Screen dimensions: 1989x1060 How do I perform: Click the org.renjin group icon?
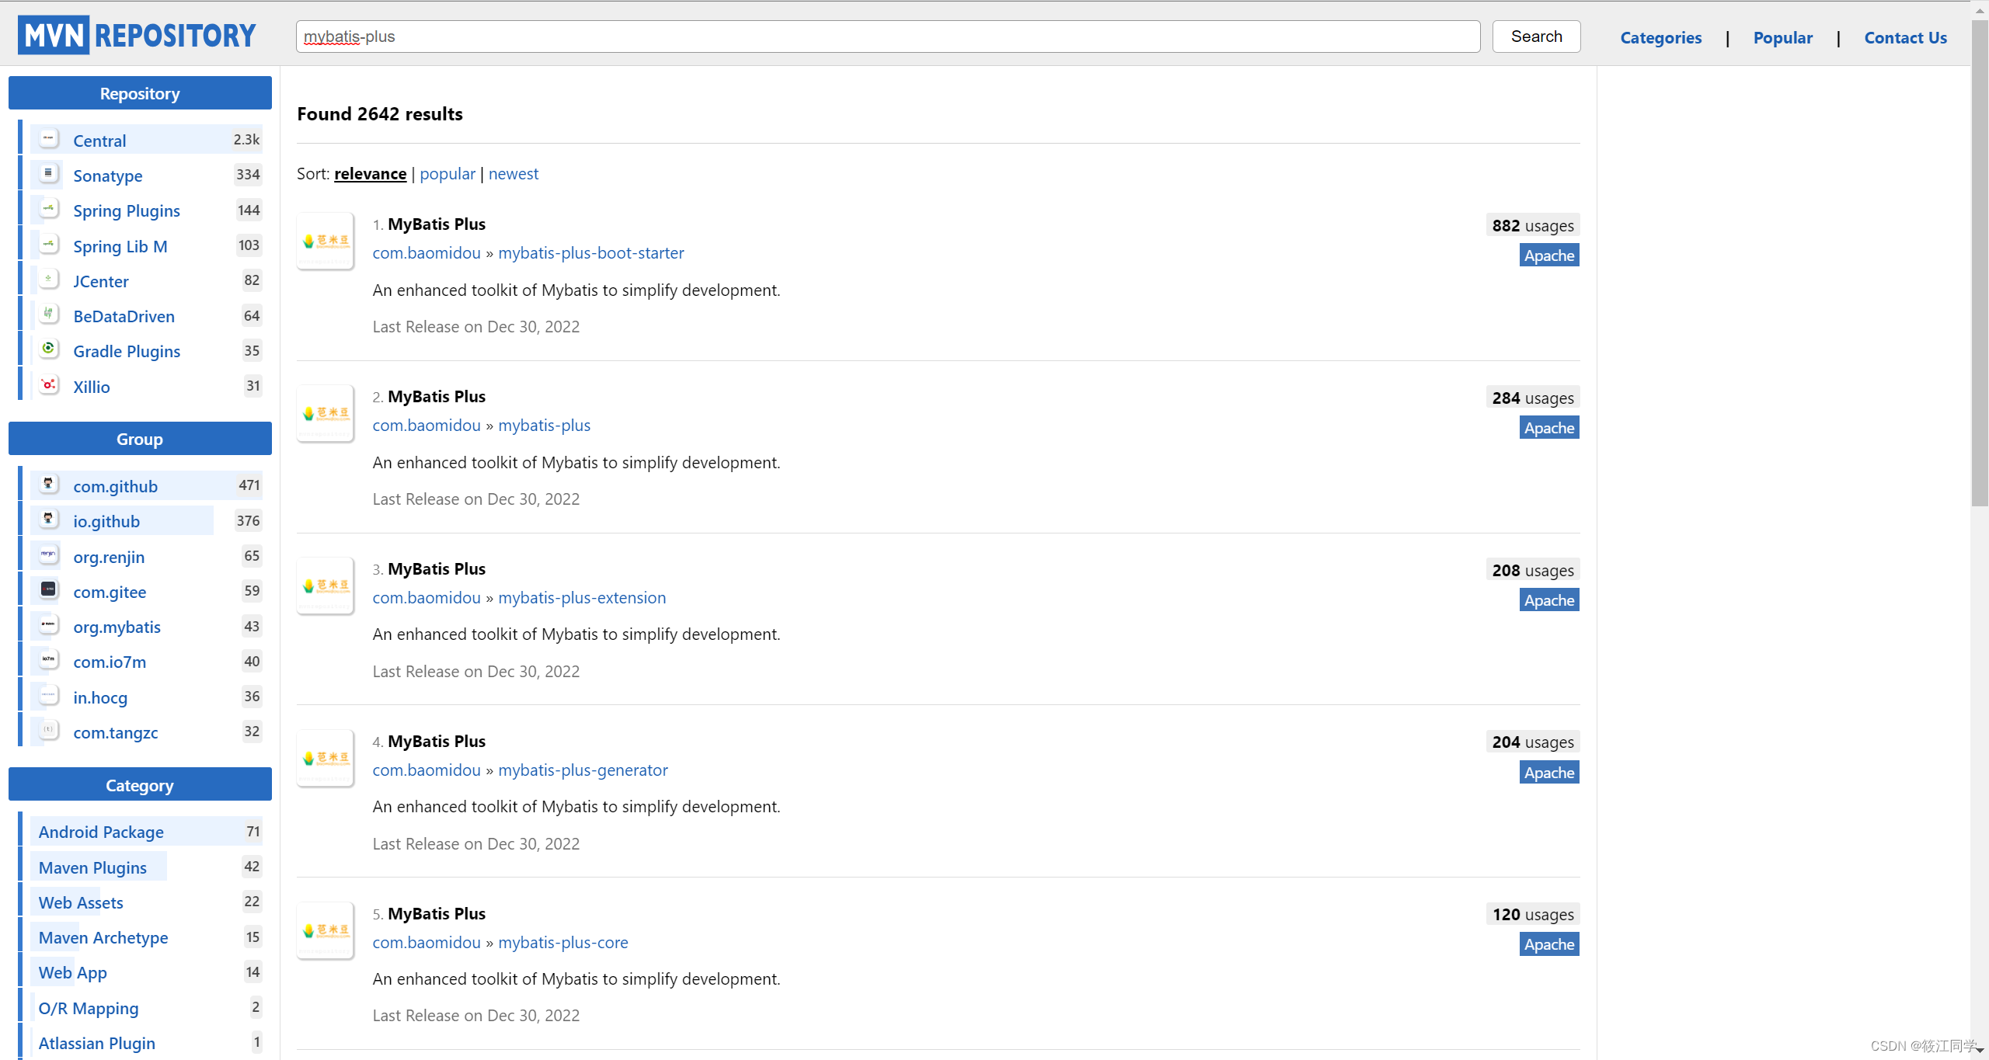tap(49, 555)
